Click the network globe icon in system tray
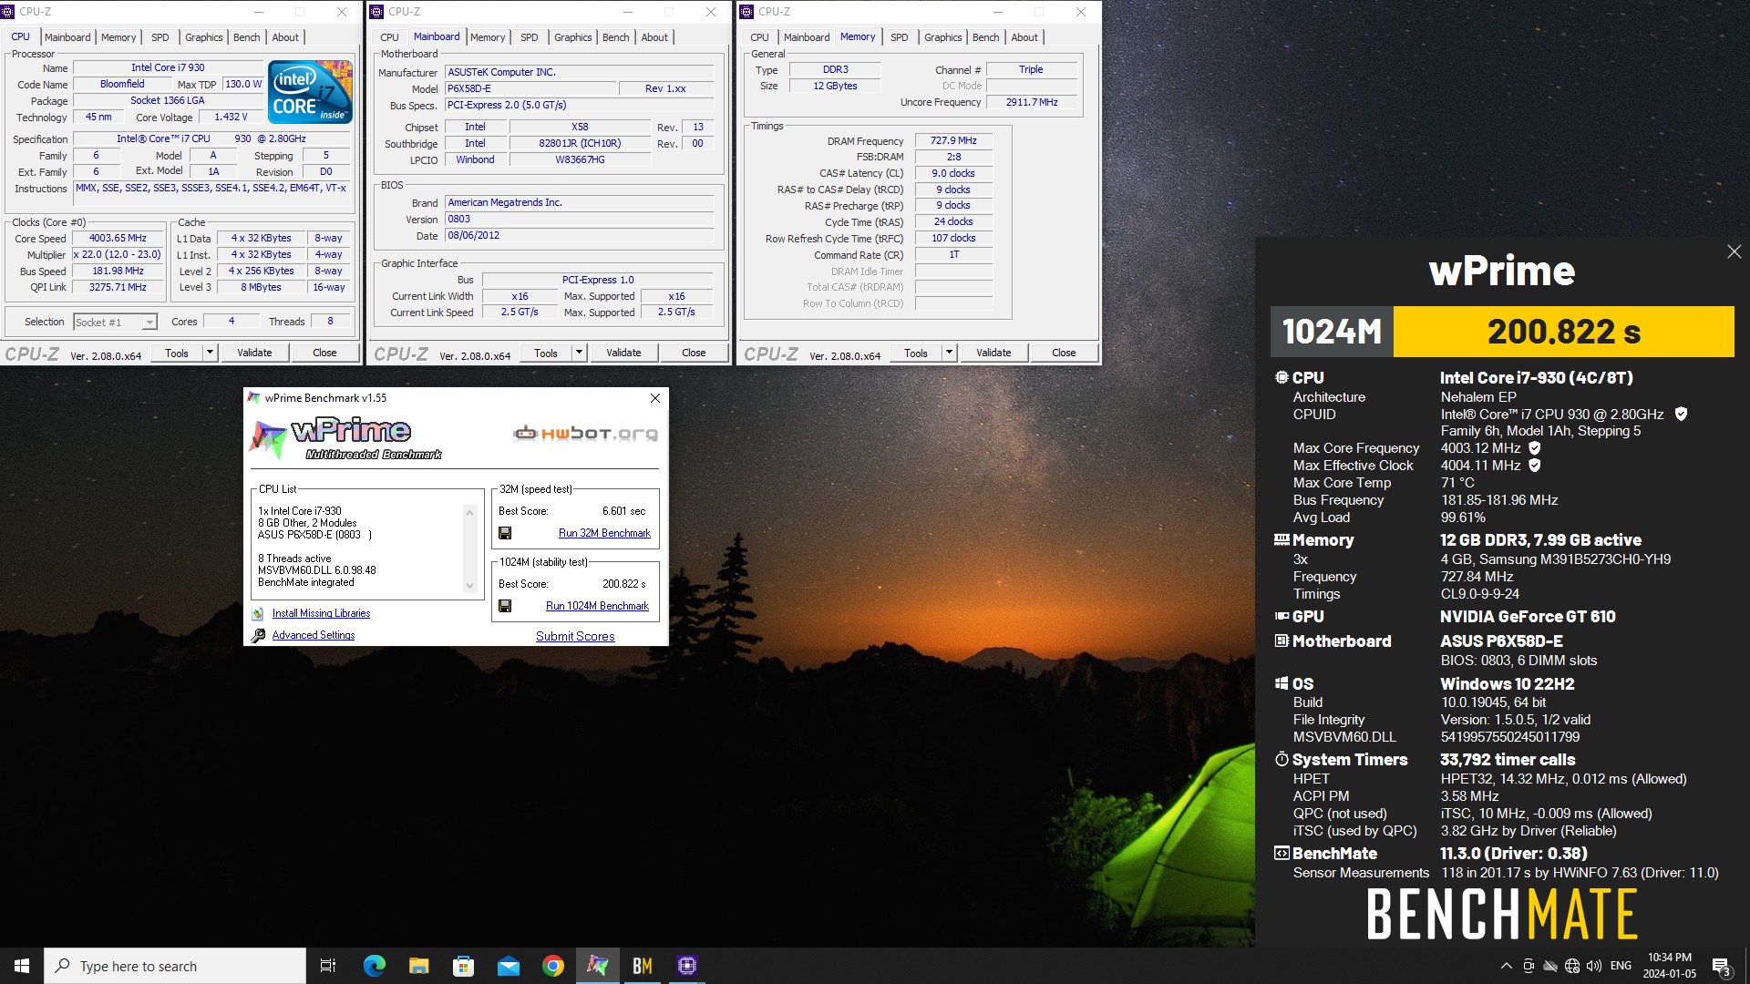Viewport: 1750px width, 984px height. click(x=1572, y=966)
